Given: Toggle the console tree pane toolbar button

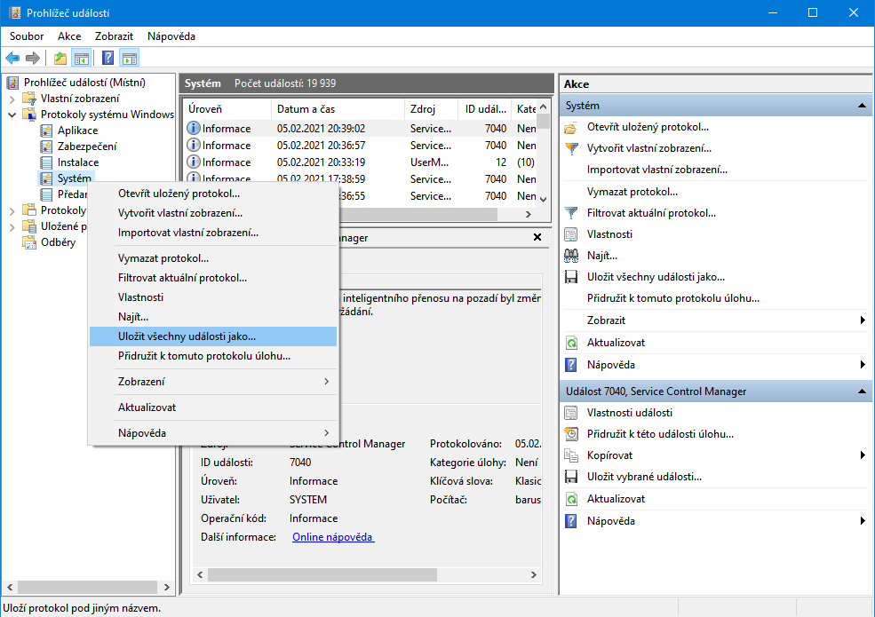Looking at the screenshot, I should point(82,59).
